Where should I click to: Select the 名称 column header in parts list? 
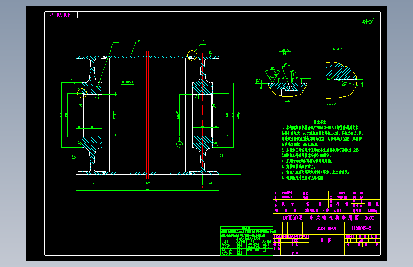coord(313,204)
